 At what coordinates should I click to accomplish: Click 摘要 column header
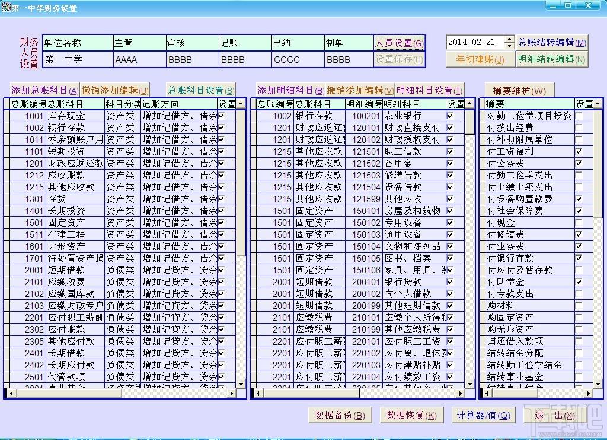coord(529,104)
